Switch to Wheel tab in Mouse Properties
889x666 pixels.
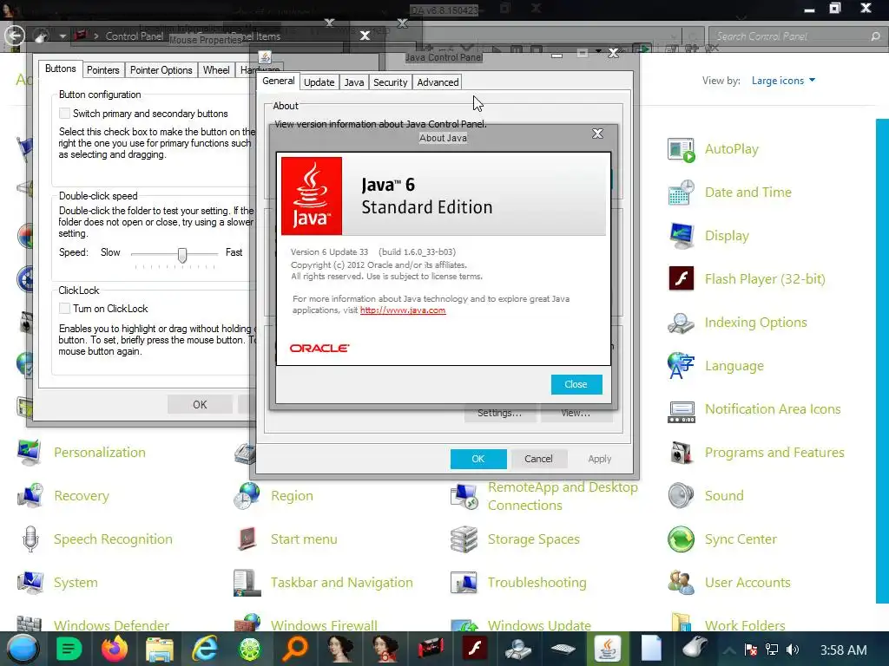click(x=216, y=69)
